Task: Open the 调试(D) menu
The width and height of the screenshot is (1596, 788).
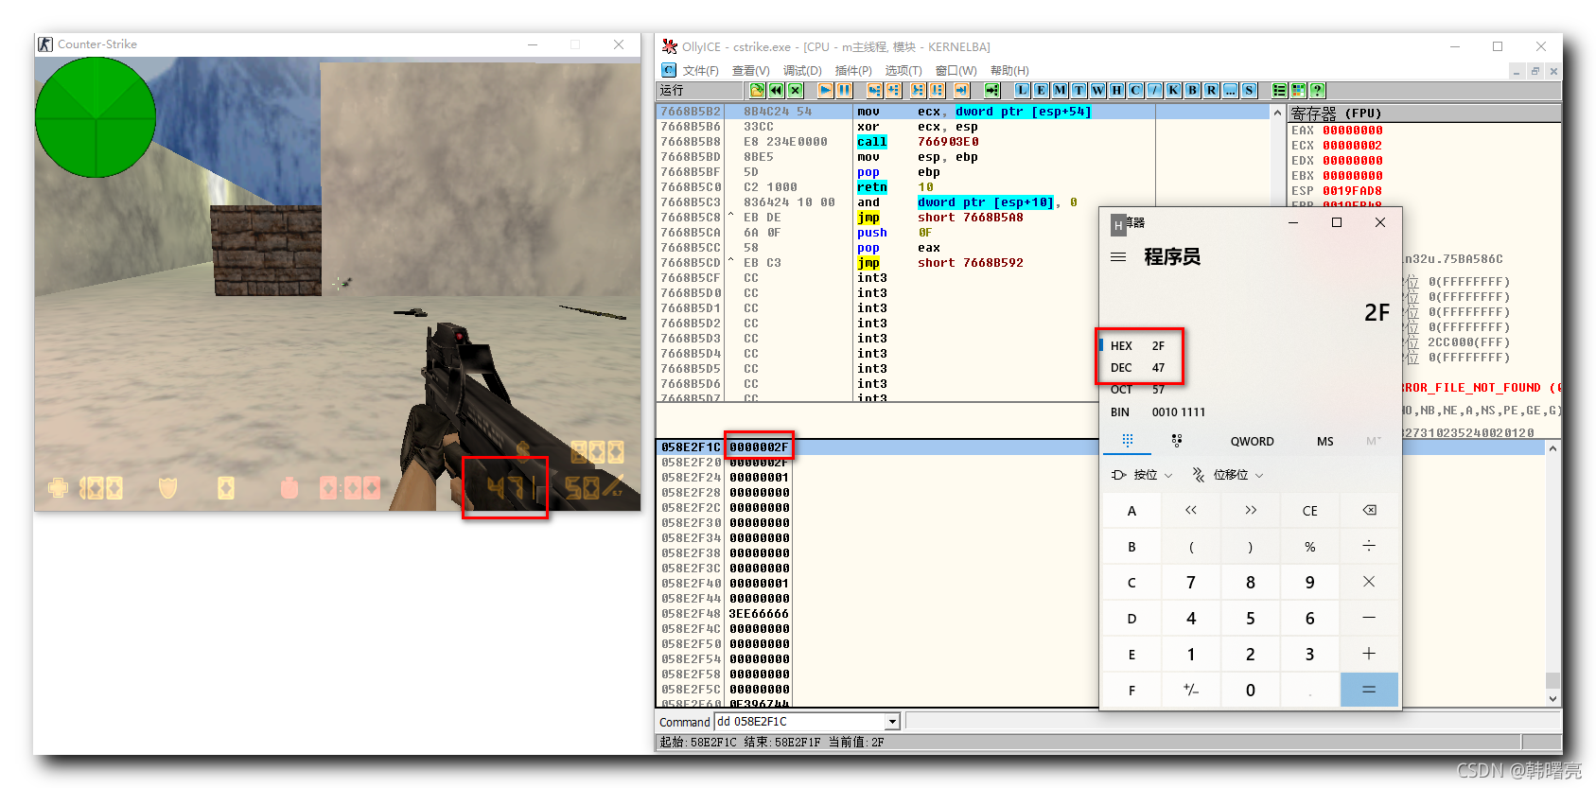Action: [802, 71]
